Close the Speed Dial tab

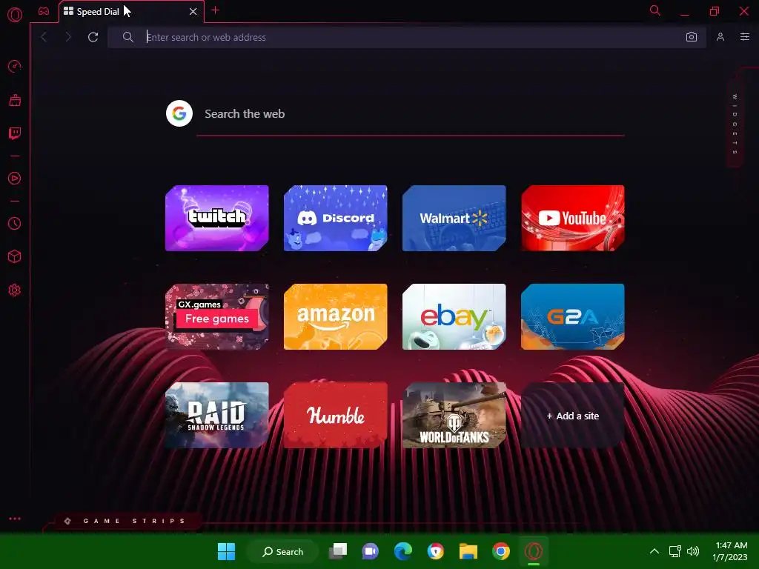tap(193, 12)
